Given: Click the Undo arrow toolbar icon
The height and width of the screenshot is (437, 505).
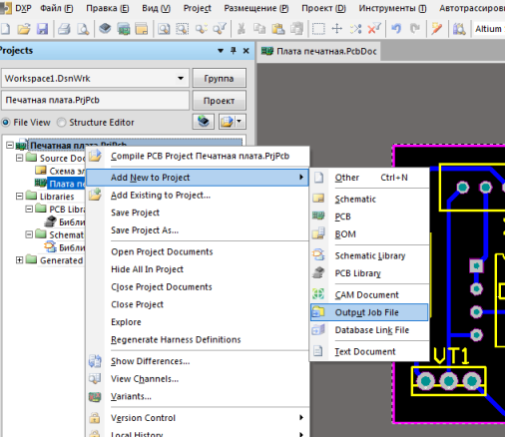Looking at the screenshot, I should [x=396, y=29].
